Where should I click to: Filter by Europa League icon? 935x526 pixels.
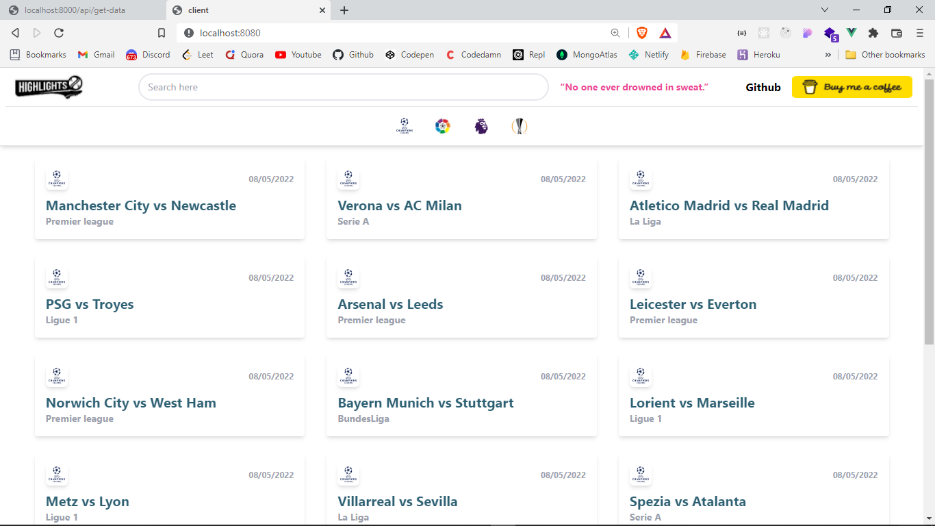pyautogui.click(x=520, y=126)
